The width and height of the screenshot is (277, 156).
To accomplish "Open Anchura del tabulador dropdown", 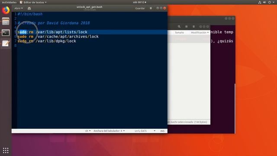I will (109, 131).
